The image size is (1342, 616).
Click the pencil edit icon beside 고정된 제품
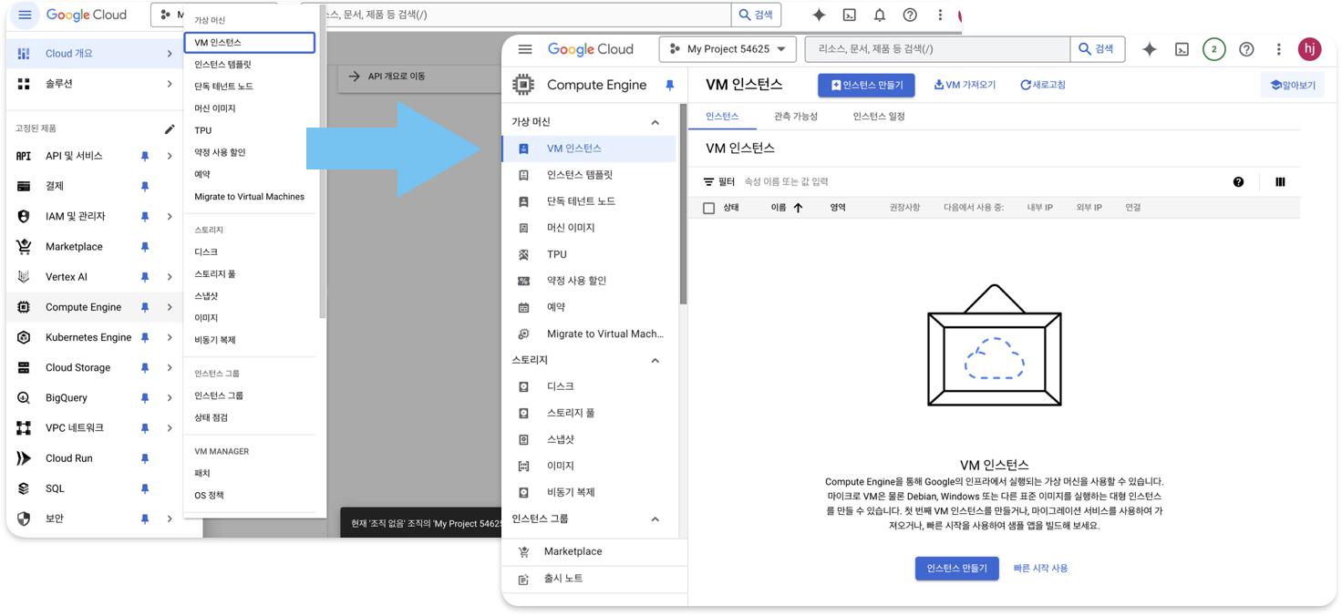[x=170, y=128]
